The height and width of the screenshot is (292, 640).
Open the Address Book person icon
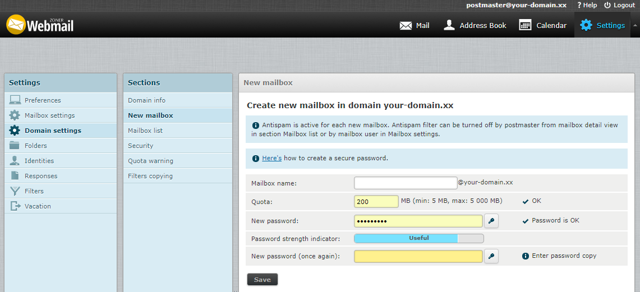[449, 25]
